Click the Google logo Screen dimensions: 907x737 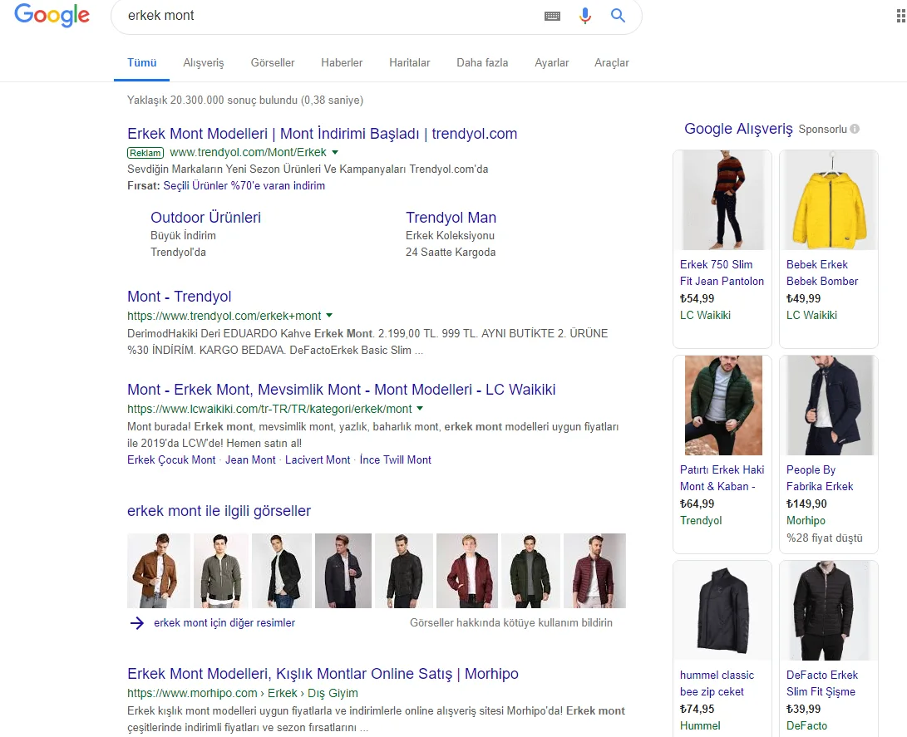pos(52,16)
